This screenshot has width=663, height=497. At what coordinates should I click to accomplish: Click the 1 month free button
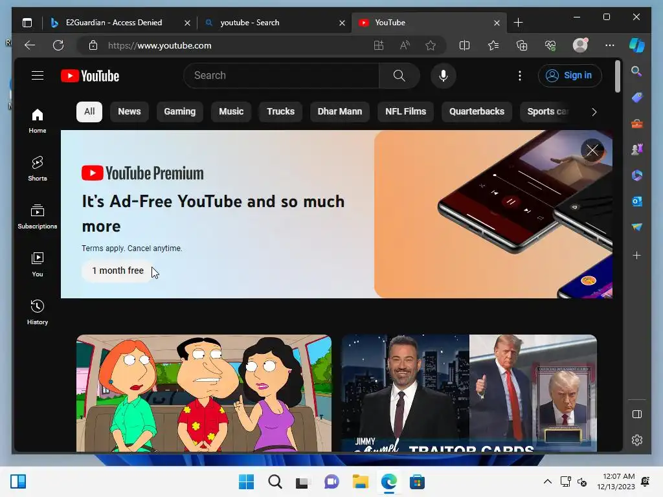tap(118, 271)
